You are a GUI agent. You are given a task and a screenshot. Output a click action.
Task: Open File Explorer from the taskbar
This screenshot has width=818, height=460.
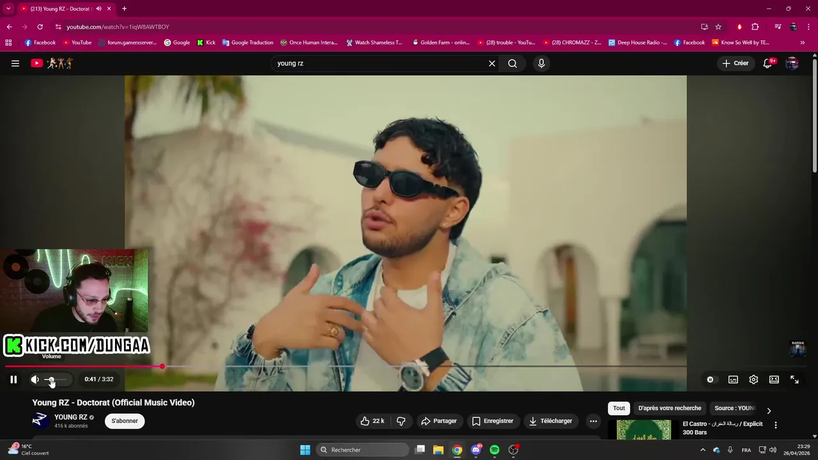click(x=438, y=450)
